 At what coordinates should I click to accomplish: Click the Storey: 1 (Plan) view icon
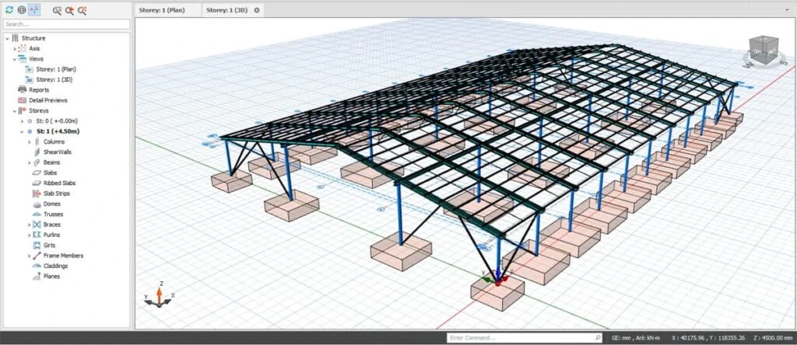click(x=30, y=69)
